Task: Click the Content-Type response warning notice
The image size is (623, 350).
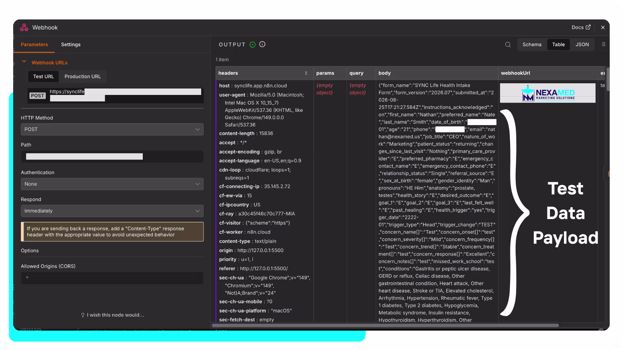Action: point(112,232)
